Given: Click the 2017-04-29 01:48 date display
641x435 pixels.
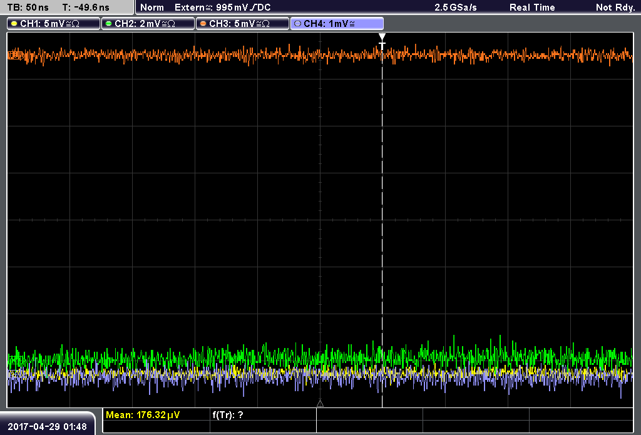Looking at the screenshot, I should coord(48,427).
